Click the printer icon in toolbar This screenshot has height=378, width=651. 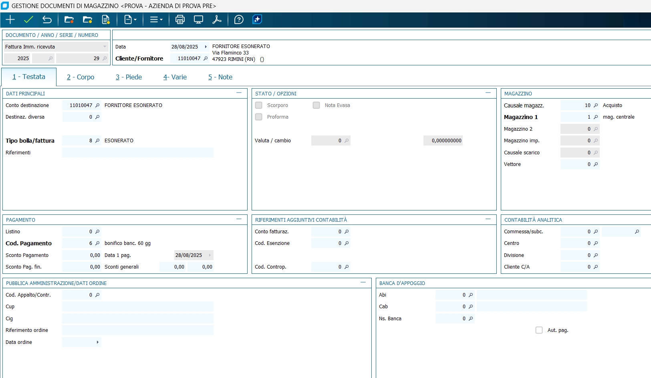(x=180, y=20)
